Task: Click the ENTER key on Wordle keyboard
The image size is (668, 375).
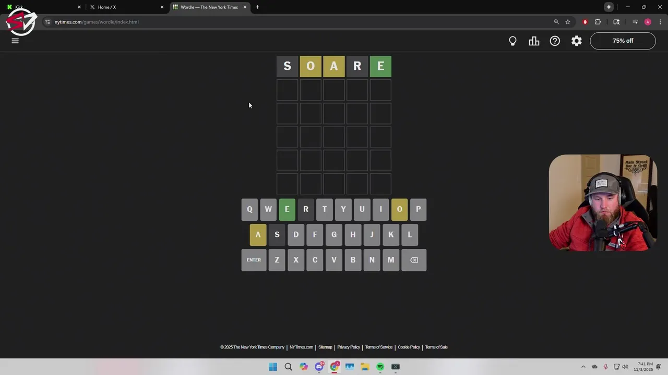Action: pyautogui.click(x=254, y=260)
